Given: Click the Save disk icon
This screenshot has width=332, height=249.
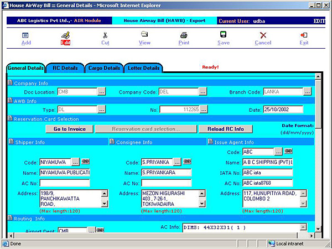Looking at the screenshot, I should tap(224, 35).
